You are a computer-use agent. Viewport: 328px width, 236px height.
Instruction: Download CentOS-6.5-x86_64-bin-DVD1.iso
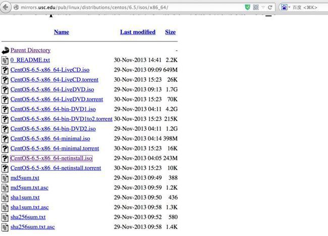(x=53, y=109)
